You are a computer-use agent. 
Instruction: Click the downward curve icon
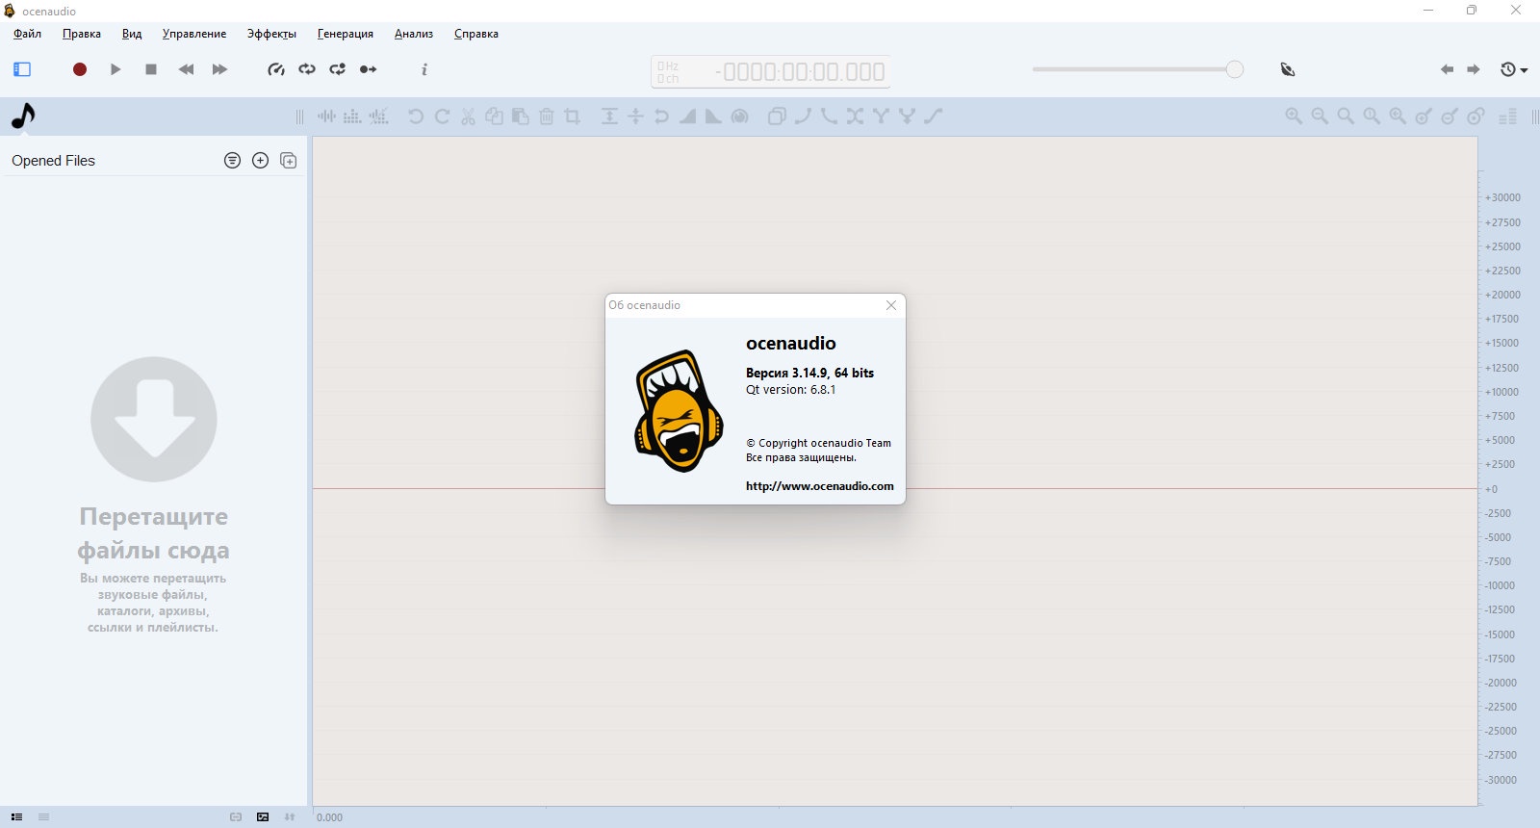pyautogui.click(x=829, y=116)
